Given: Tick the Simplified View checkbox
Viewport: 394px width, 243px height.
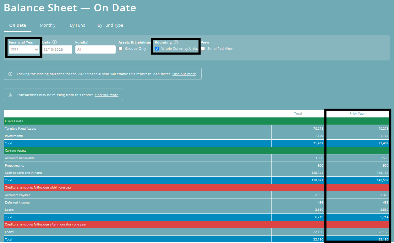Looking at the screenshot, I should tap(203, 49).
